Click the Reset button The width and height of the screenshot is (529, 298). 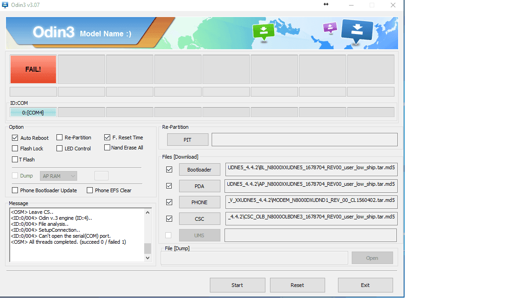297,285
